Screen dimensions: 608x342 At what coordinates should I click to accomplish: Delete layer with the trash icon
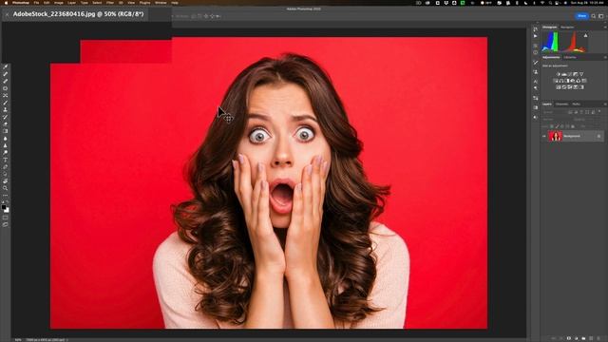click(598, 338)
